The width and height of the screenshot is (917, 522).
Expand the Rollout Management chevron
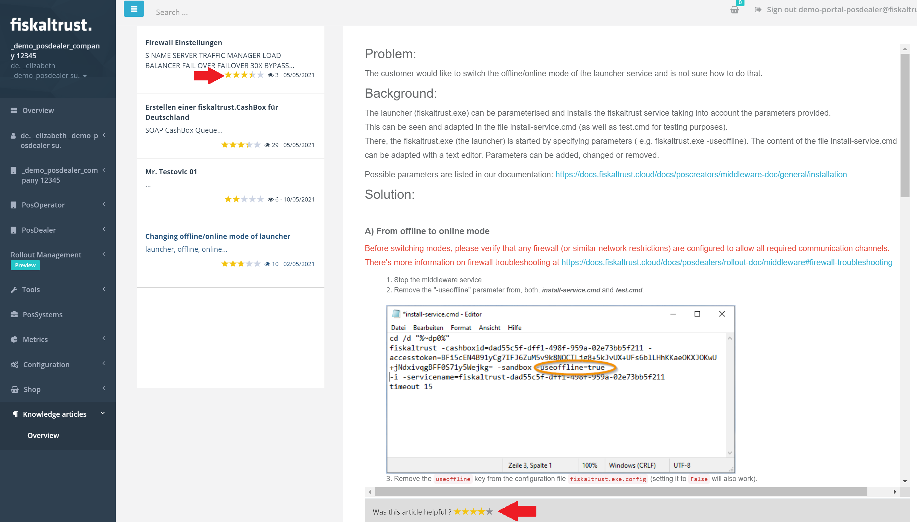point(104,254)
